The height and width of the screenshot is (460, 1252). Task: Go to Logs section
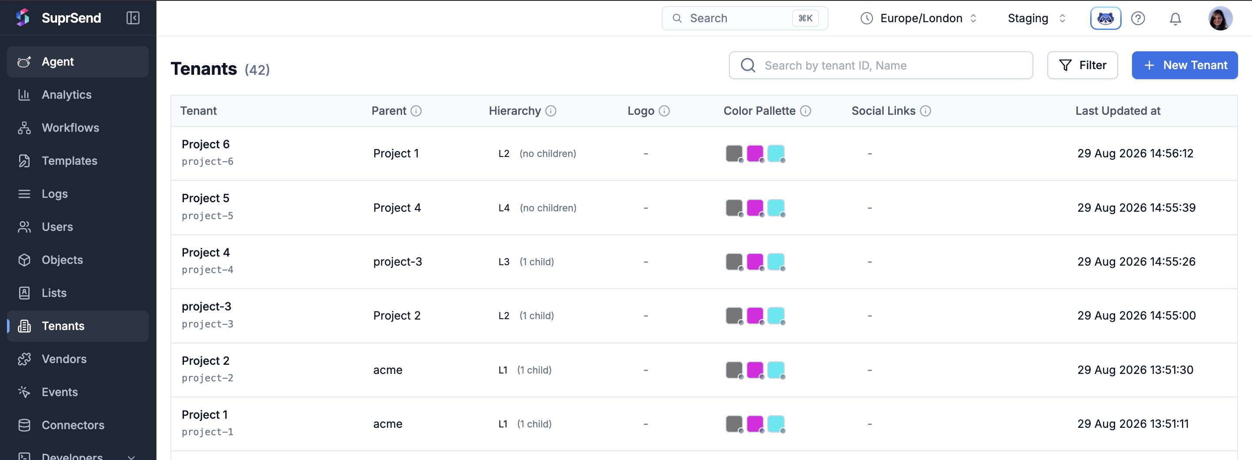pyautogui.click(x=77, y=193)
